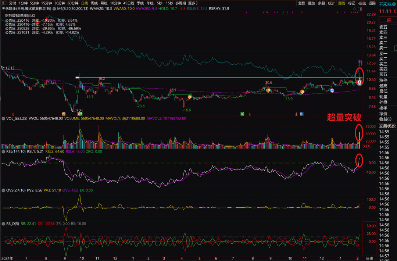Click the 11.11 last price value
This screenshot has width=397, height=261.
(x=385, y=12)
